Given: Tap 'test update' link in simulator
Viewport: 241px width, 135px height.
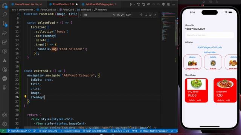Looking at the screenshot, I should pos(209,52).
